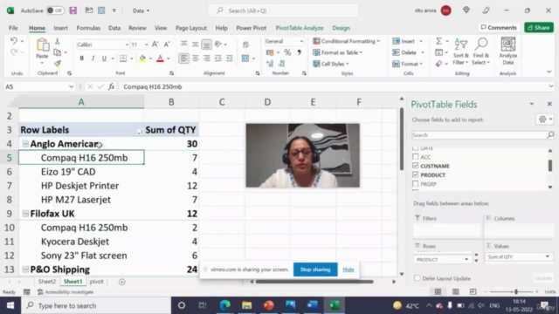
Task: Open the font name Calibri dropdown
Action: pos(127,44)
